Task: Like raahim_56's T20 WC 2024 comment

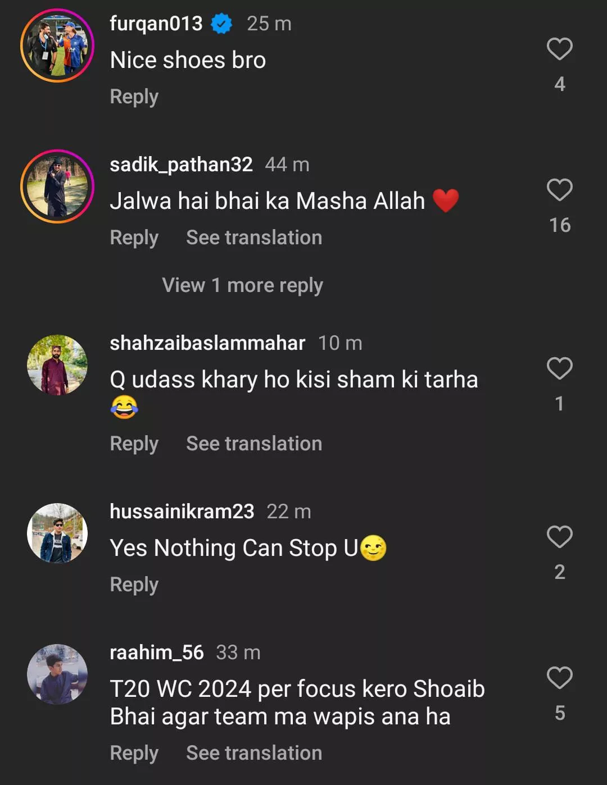Action: coord(559,678)
